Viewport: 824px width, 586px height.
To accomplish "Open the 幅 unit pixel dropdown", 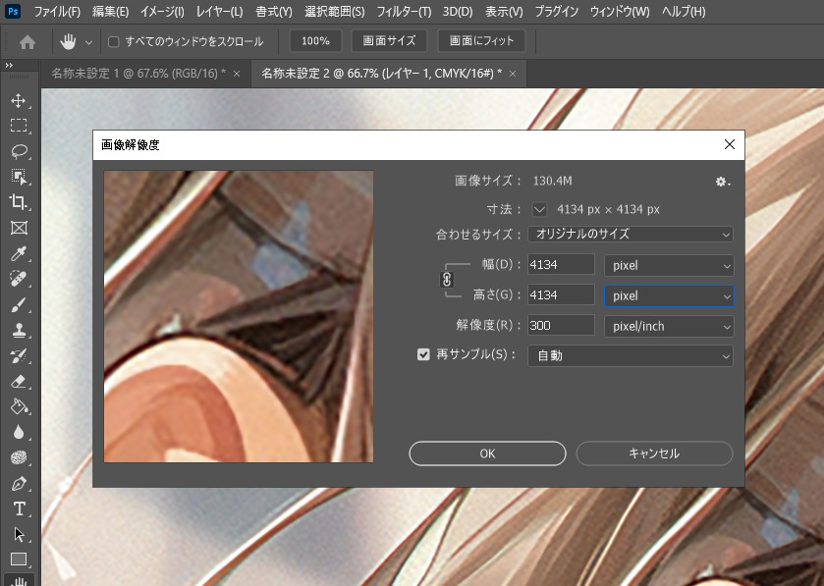I will pyautogui.click(x=669, y=265).
